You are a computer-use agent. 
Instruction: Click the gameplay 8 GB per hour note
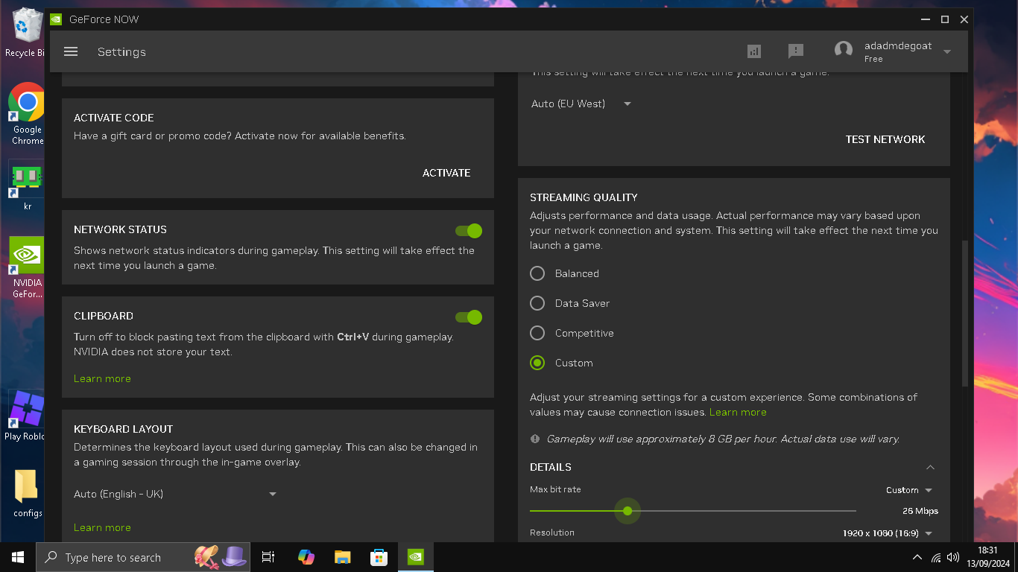tap(723, 439)
